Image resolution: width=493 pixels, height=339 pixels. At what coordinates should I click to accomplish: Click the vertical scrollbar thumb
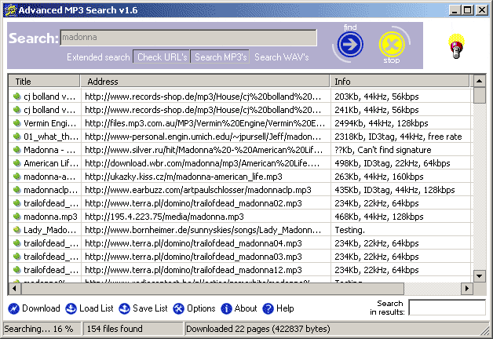coord(479,96)
